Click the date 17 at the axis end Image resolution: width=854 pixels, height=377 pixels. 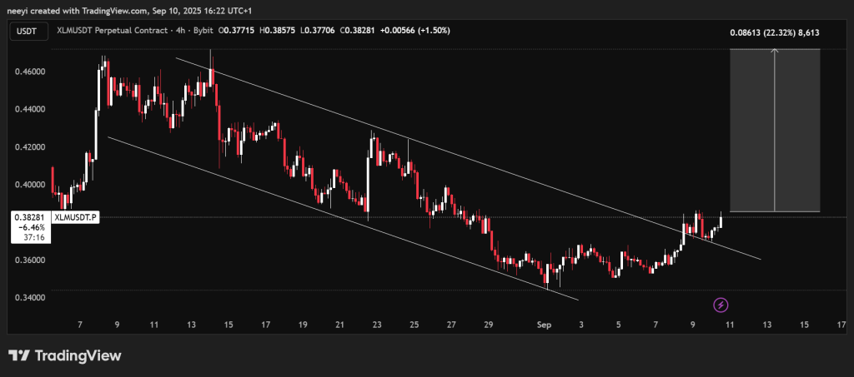coord(841,325)
